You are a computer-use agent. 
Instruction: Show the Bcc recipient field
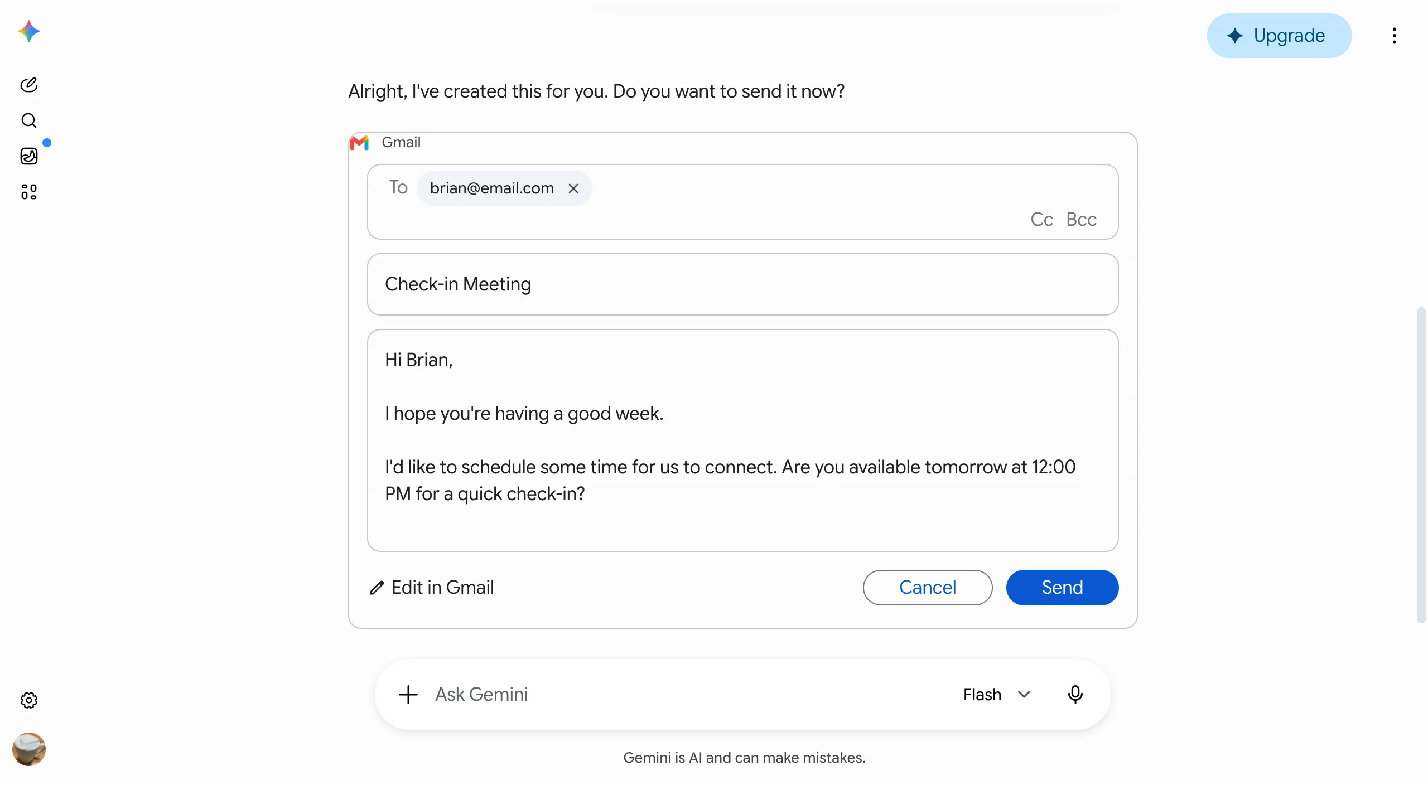click(x=1081, y=220)
